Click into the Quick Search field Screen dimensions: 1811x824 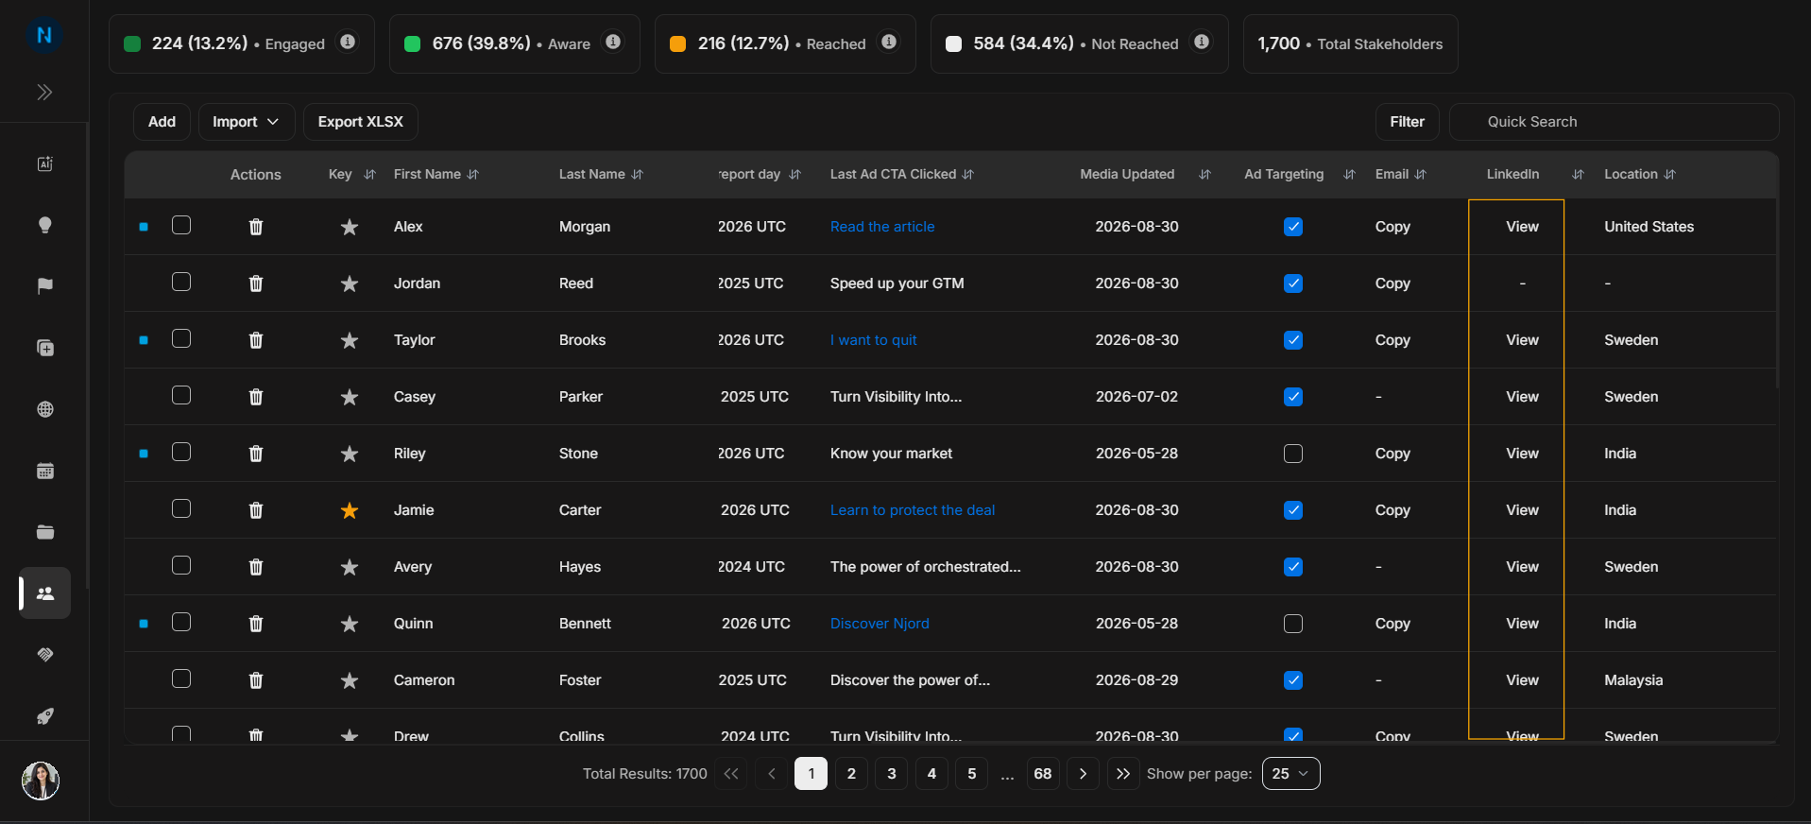[1614, 122]
